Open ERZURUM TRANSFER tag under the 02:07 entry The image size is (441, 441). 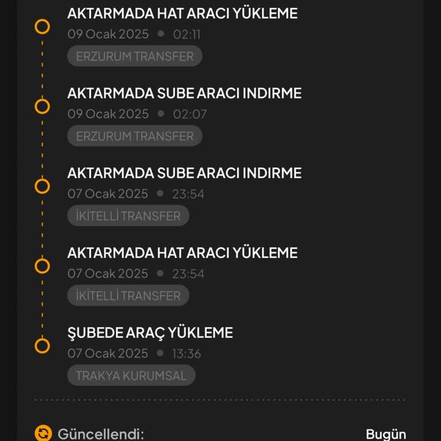coord(135,136)
